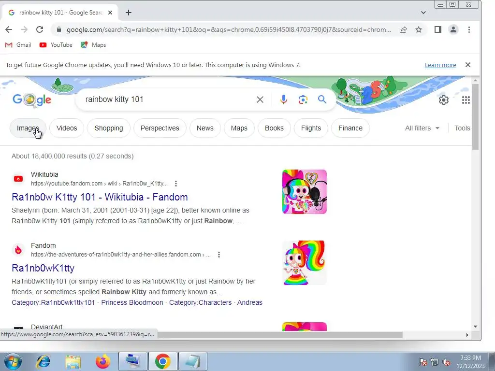
Task: Open Ra1nb0w K1tty 101 - Wikitubia - Fandom result
Action: tap(100, 197)
